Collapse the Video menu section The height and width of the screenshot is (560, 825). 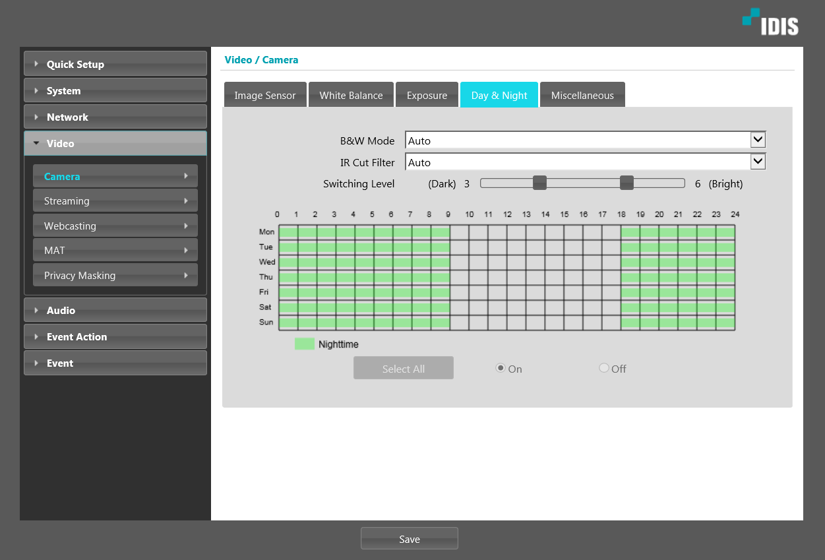[115, 143]
